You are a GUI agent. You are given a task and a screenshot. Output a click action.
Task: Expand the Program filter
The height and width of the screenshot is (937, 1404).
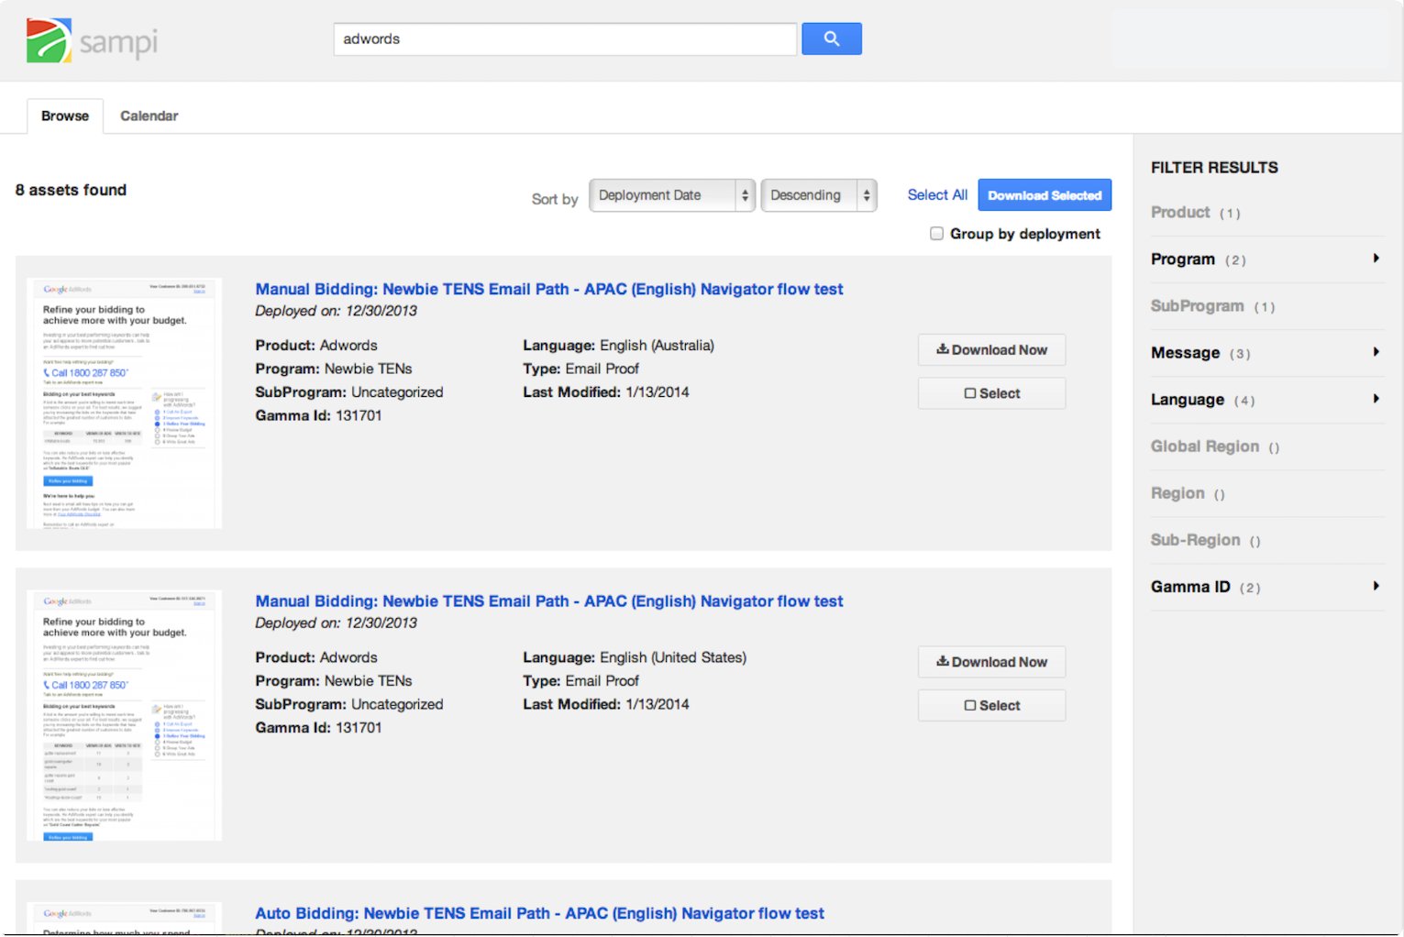pos(1376,259)
